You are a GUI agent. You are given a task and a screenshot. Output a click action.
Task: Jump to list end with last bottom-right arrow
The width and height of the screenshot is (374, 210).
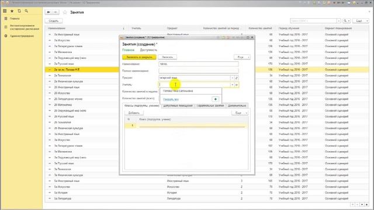(x=367, y=205)
